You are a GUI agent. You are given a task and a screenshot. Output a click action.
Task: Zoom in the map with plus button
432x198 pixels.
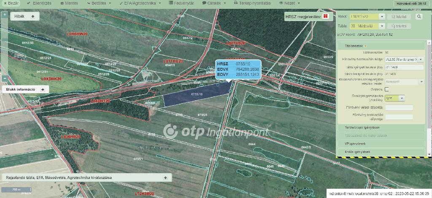4,15
